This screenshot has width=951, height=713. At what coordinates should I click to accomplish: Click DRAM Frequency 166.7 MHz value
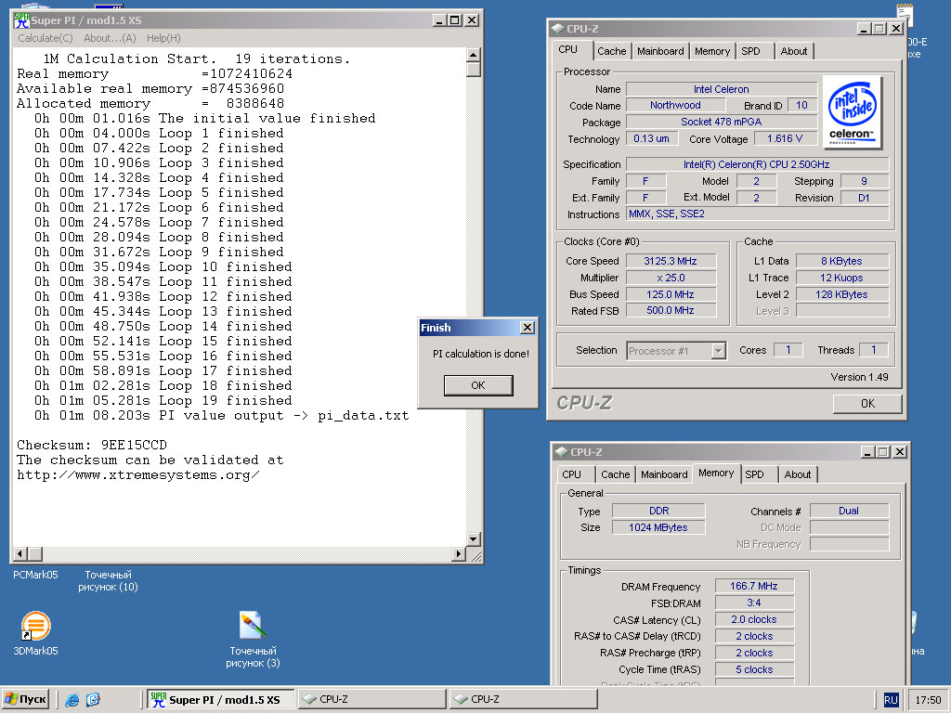[x=754, y=587]
